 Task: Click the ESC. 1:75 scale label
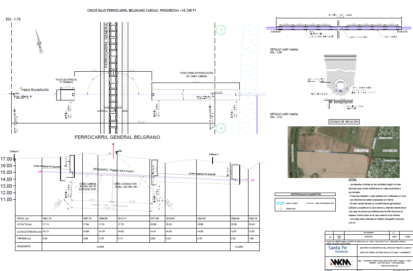point(13,19)
